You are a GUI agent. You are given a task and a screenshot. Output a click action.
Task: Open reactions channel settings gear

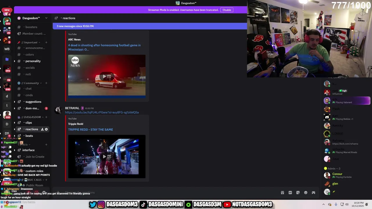coord(46,129)
